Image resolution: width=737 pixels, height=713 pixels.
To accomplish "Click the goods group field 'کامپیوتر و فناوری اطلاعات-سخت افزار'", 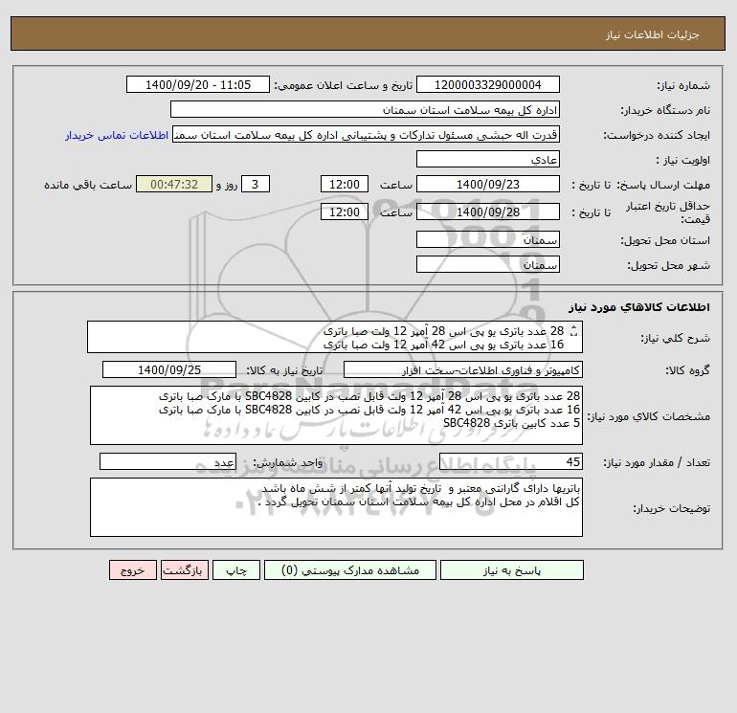I will [463, 369].
